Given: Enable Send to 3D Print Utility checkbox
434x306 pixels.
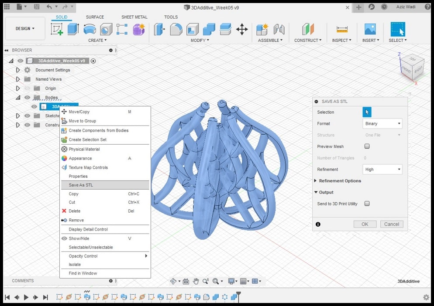Looking at the screenshot, I should click(x=367, y=204).
